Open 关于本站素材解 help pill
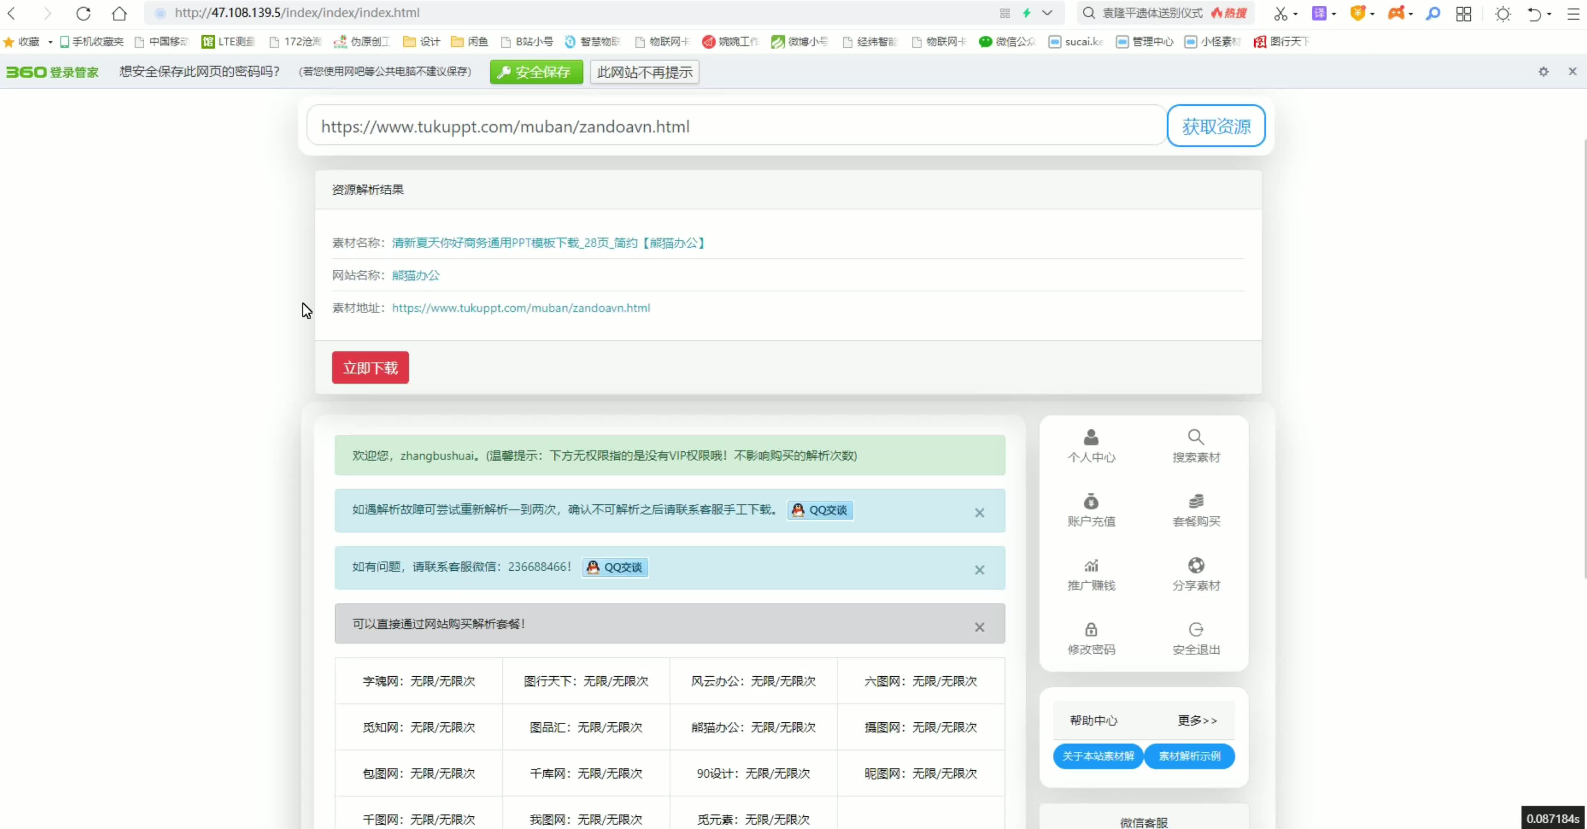Image resolution: width=1587 pixels, height=829 pixels. click(x=1098, y=756)
